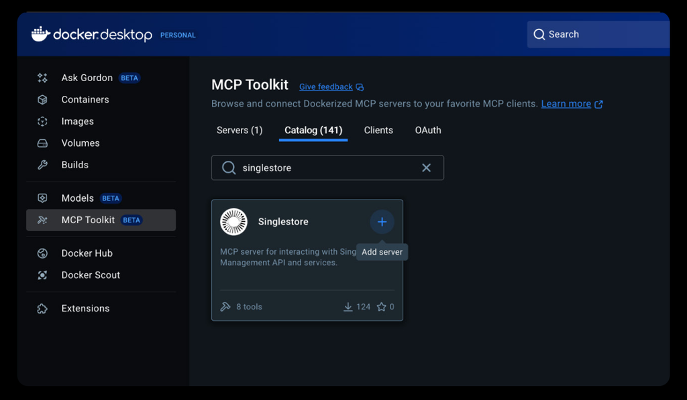Open the Clients tab

(x=378, y=131)
